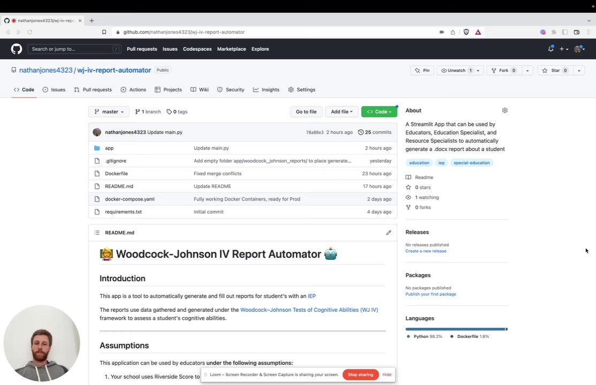
Task: Edit README with the pencil icon
Action: point(388,233)
